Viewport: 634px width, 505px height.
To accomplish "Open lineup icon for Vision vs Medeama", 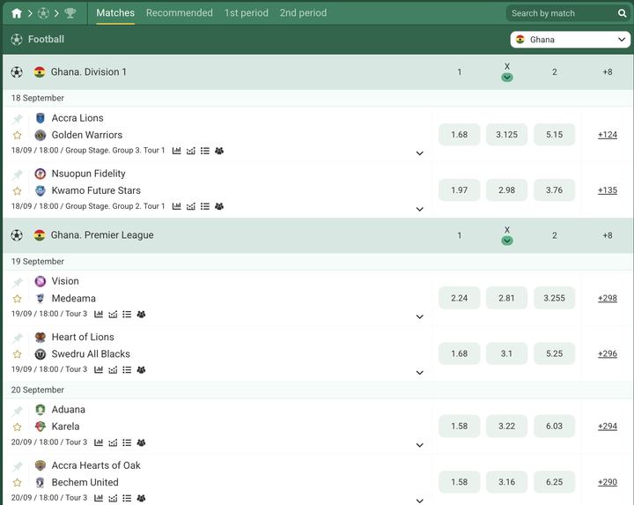I will click(141, 314).
